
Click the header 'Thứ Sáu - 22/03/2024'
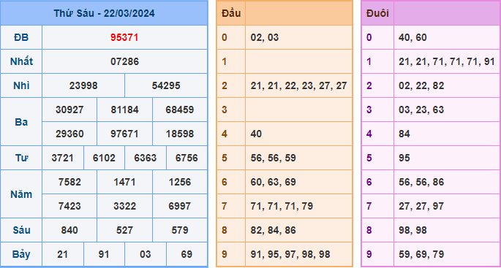coord(104,13)
